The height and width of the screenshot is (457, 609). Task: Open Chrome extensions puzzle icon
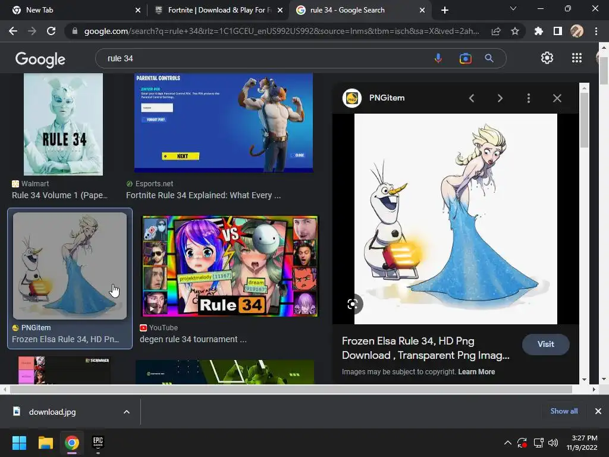point(539,31)
